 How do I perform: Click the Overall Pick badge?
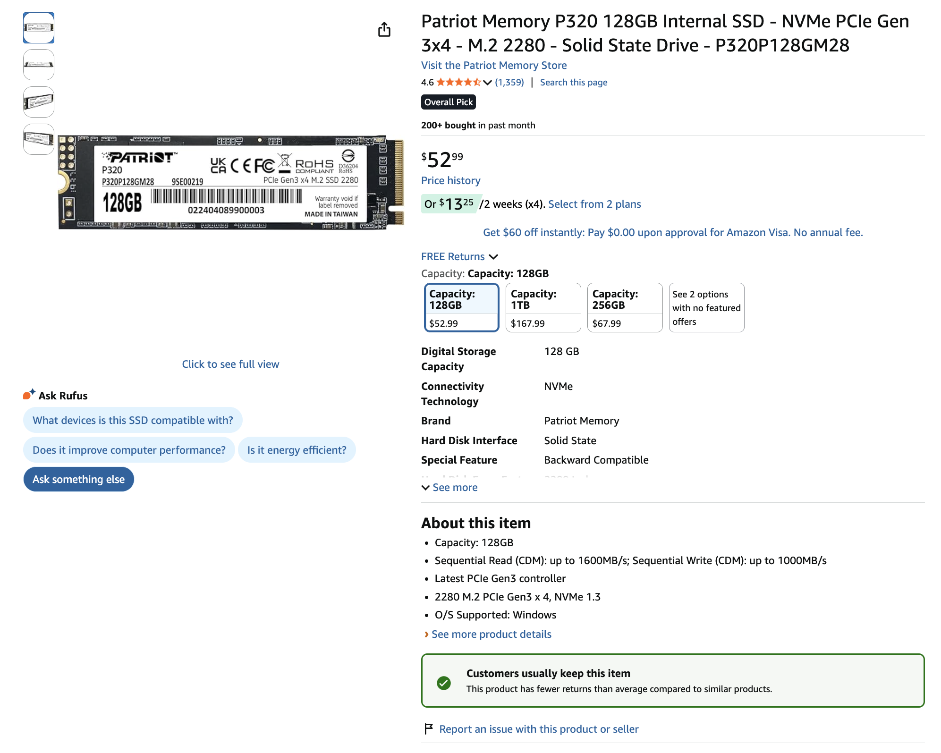pyautogui.click(x=448, y=102)
